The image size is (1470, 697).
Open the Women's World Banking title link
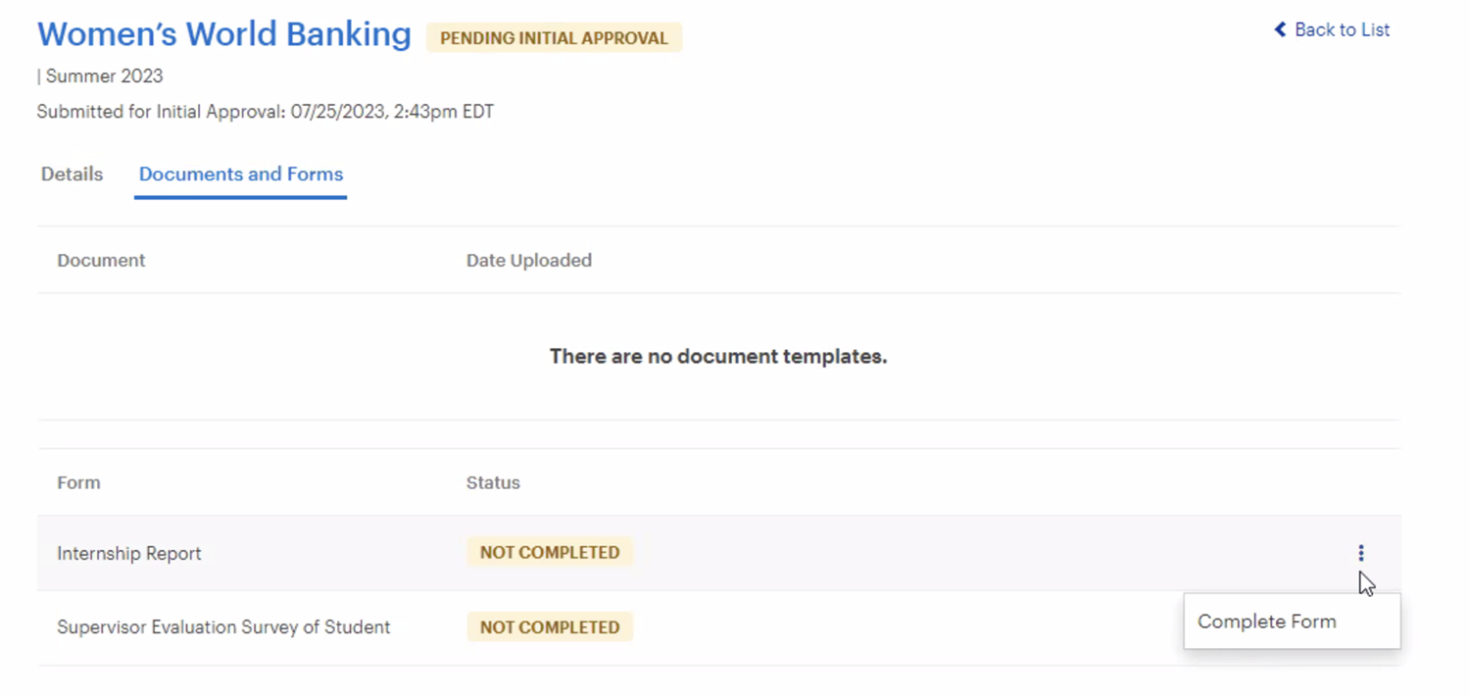(224, 34)
